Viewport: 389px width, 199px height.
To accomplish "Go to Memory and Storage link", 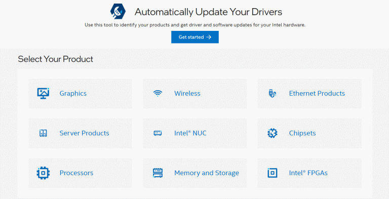I will coord(207,173).
